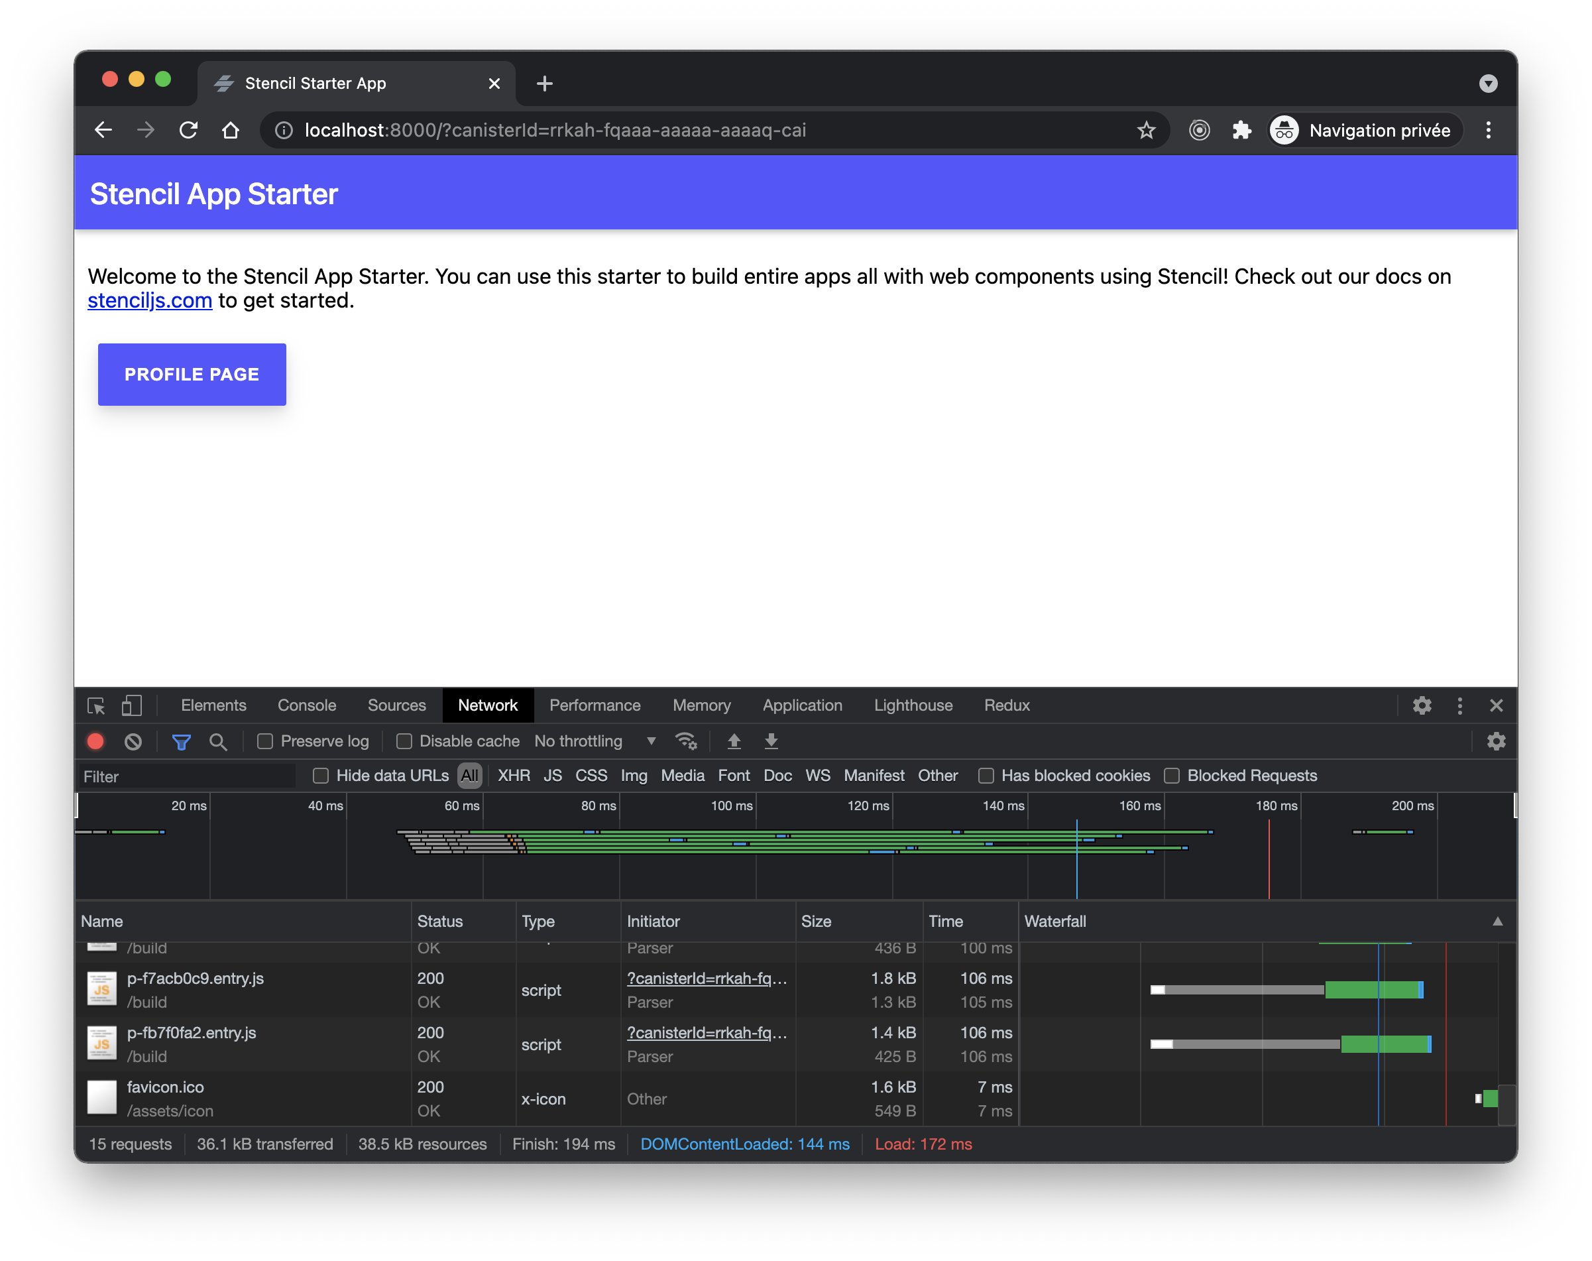Follow the stenciljs.com link
The height and width of the screenshot is (1261, 1592).
150,300
